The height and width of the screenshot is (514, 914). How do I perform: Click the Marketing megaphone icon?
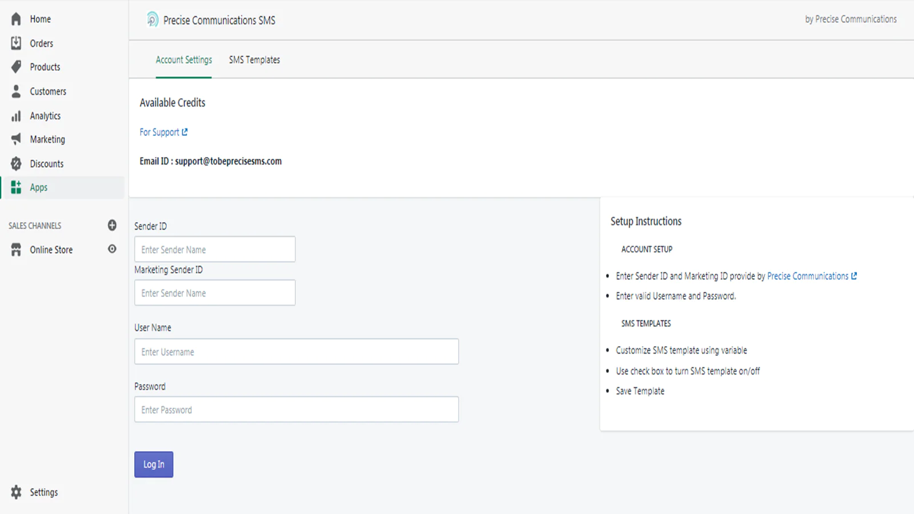pos(16,139)
